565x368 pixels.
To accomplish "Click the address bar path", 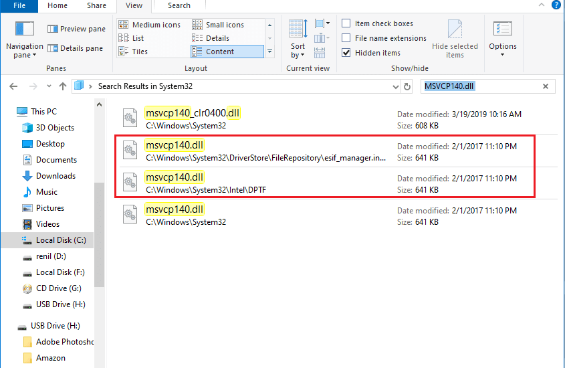I will (x=145, y=86).
